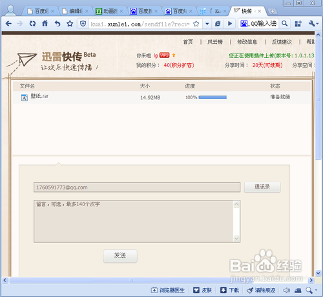The height and width of the screenshot is (297, 323).
Task: Switch to IE compatibility mode icon
Action: (x=218, y=24)
